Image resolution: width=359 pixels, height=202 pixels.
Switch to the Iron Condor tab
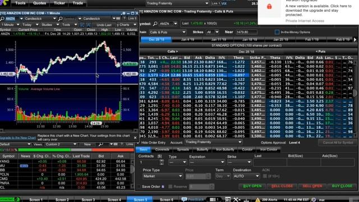(x=269, y=150)
